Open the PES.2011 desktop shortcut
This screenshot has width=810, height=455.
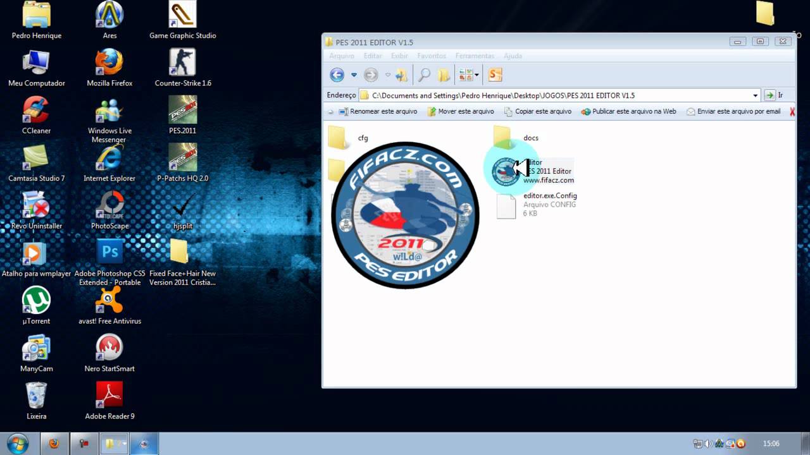pos(182,109)
